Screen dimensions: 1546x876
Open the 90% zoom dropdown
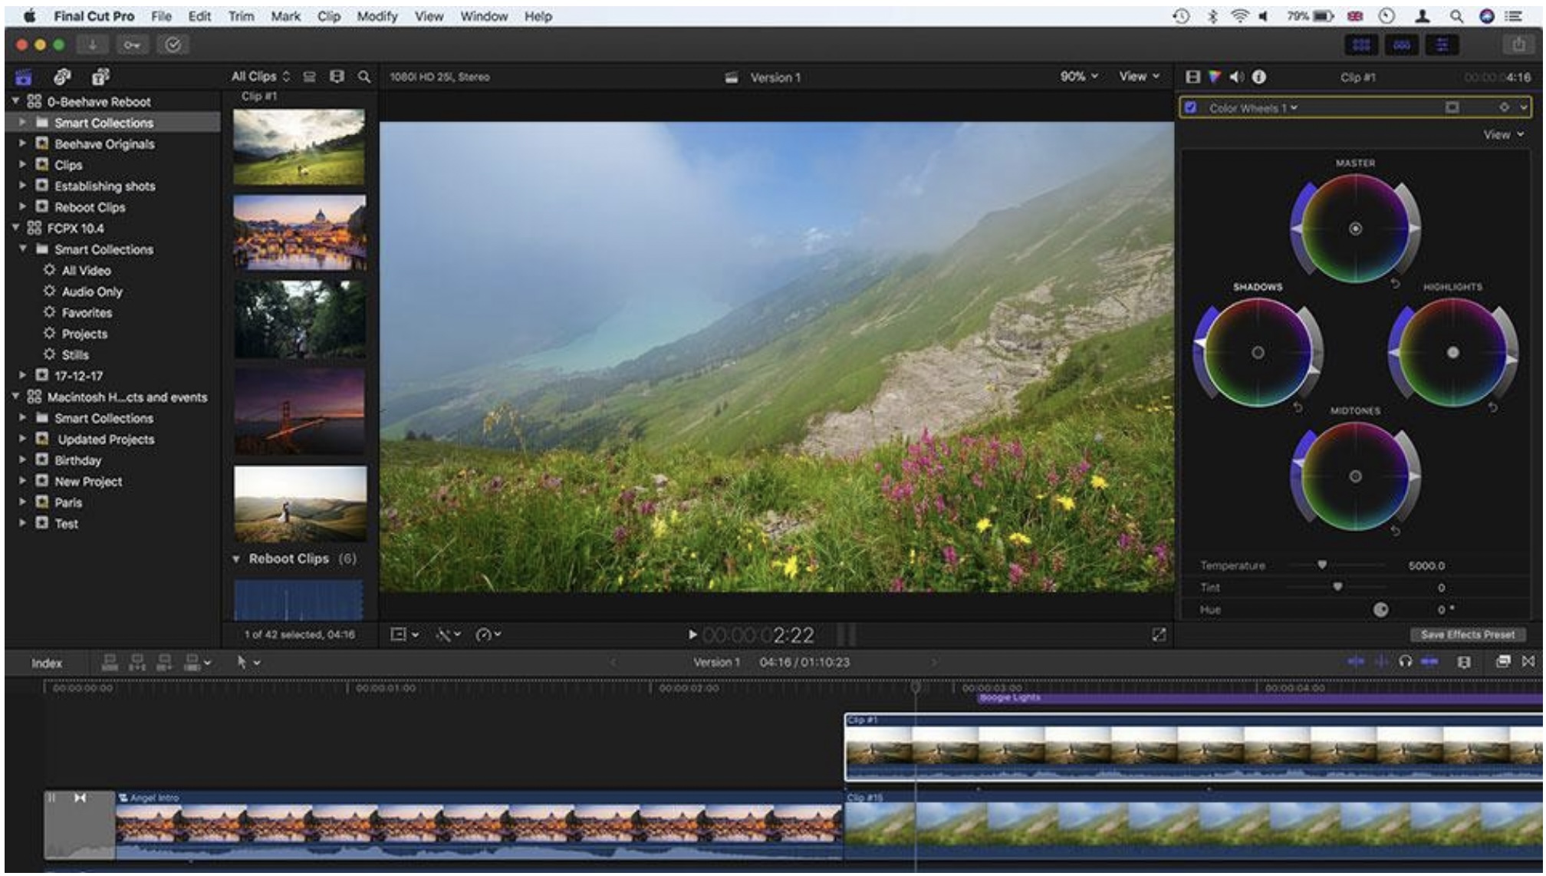pyautogui.click(x=1079, y=77)
